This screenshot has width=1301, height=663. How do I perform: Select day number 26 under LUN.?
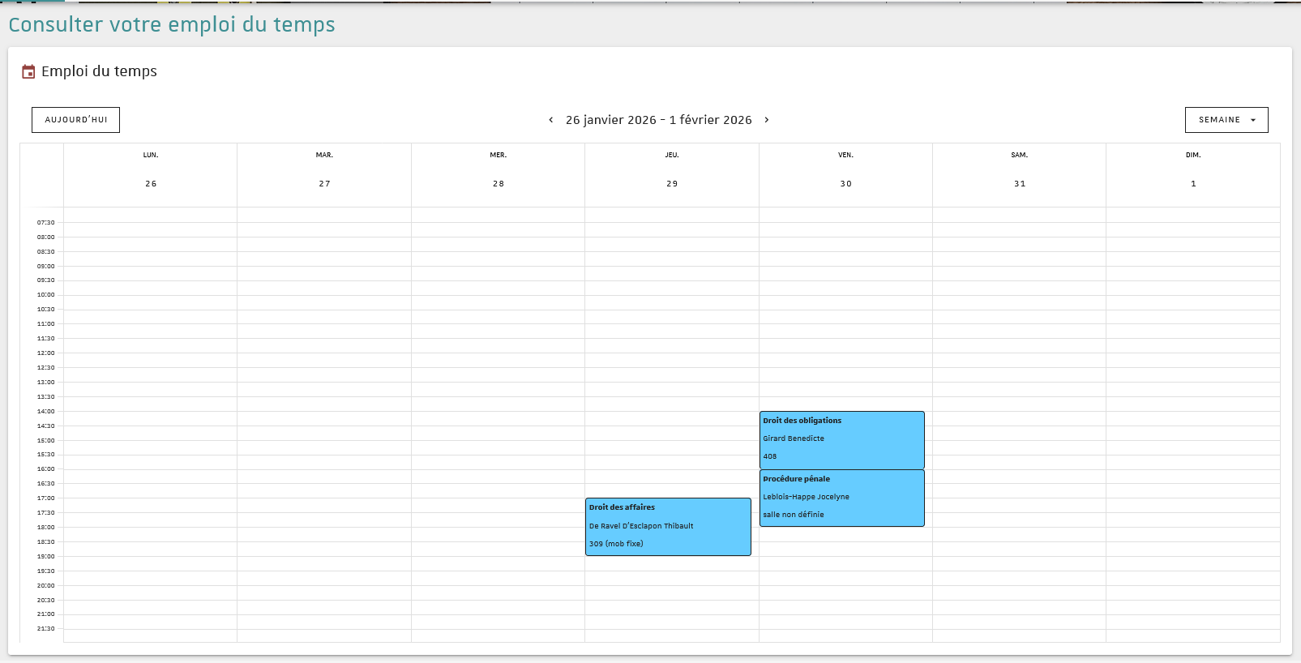[151, 184]
